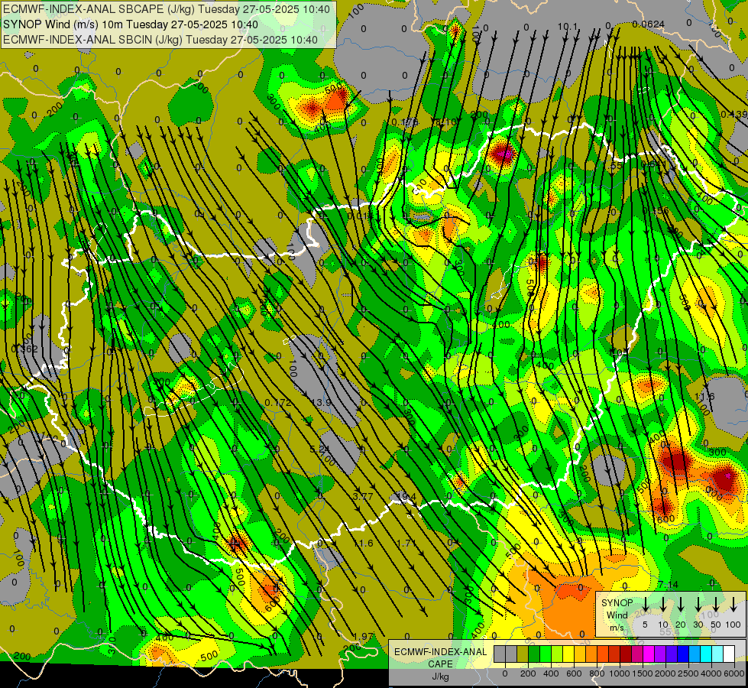Click the CAPE legend tick label 2500
This screenshot has height=688, width=748.
click(x=688, y=673)
